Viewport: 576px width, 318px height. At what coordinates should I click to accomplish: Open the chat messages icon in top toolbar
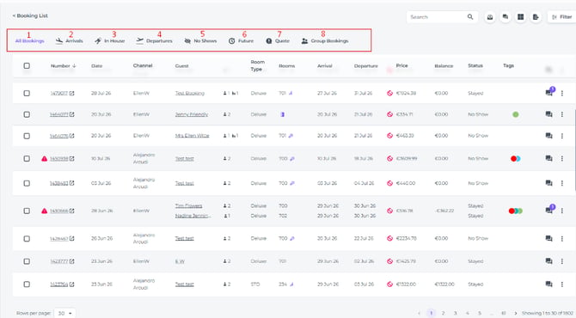click(506, 17)
